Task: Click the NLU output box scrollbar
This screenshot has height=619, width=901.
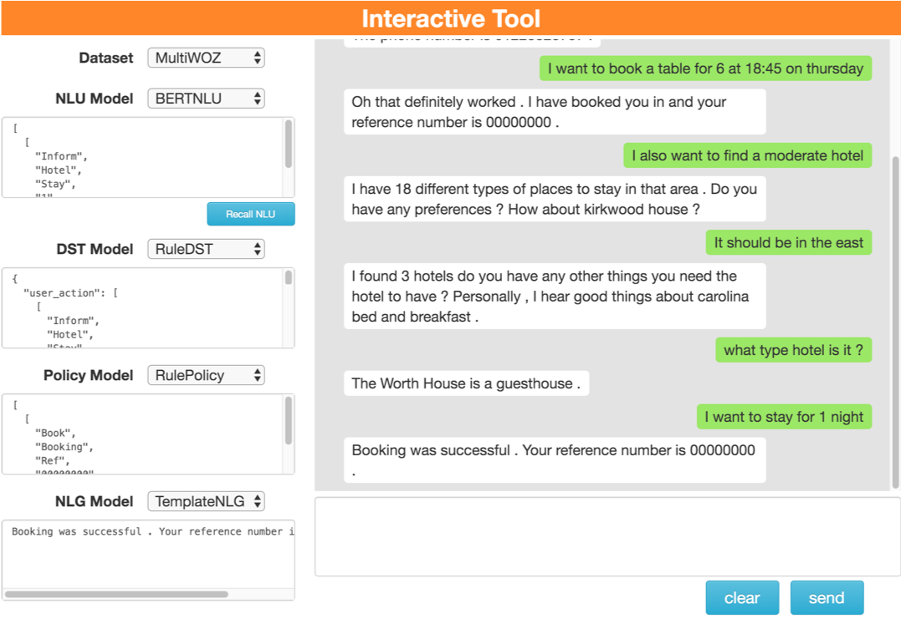Action: pyautogui.click(x=289, y=145)
